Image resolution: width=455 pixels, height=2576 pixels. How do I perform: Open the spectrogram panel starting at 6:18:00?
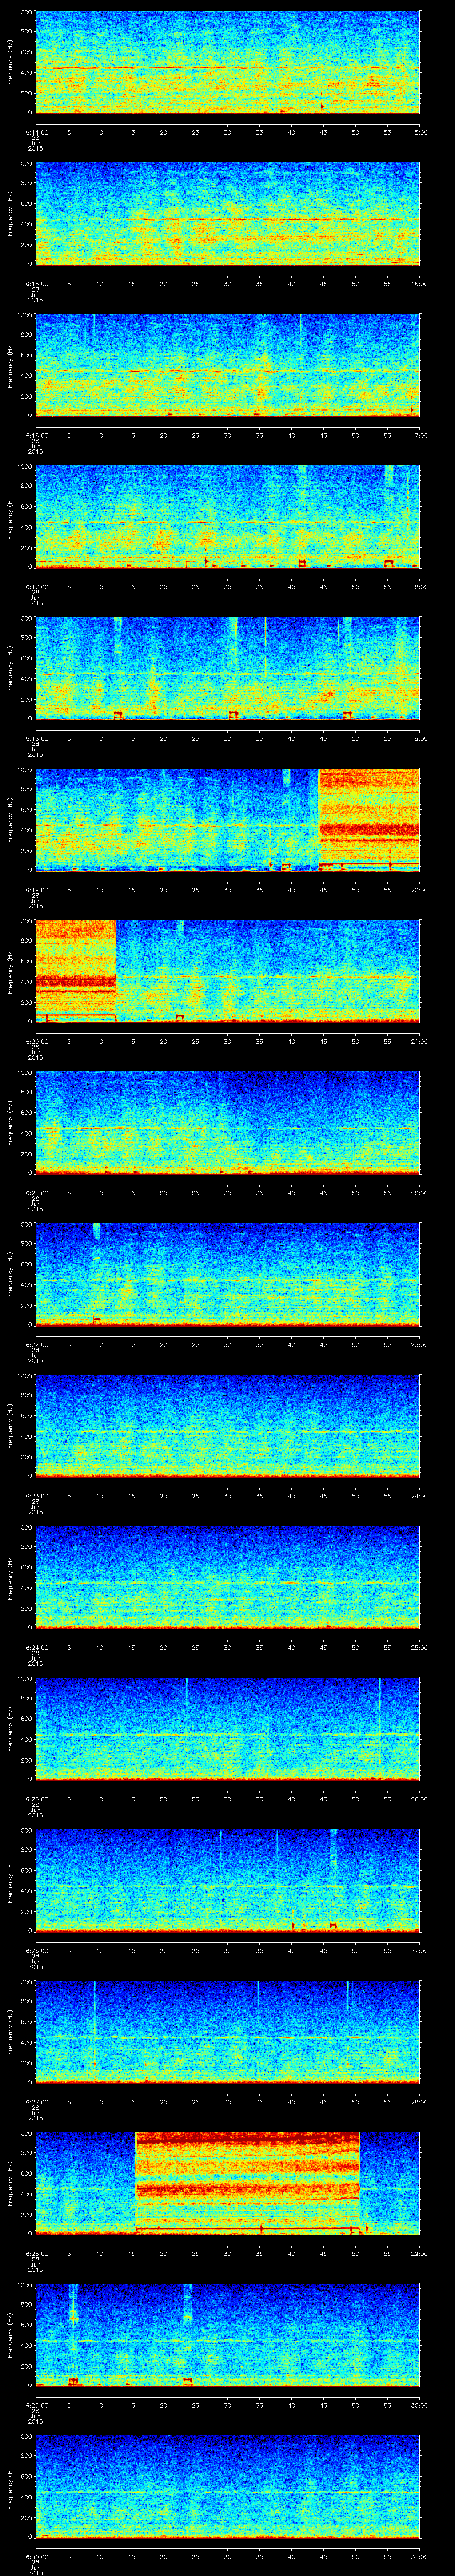coord(227,668)
